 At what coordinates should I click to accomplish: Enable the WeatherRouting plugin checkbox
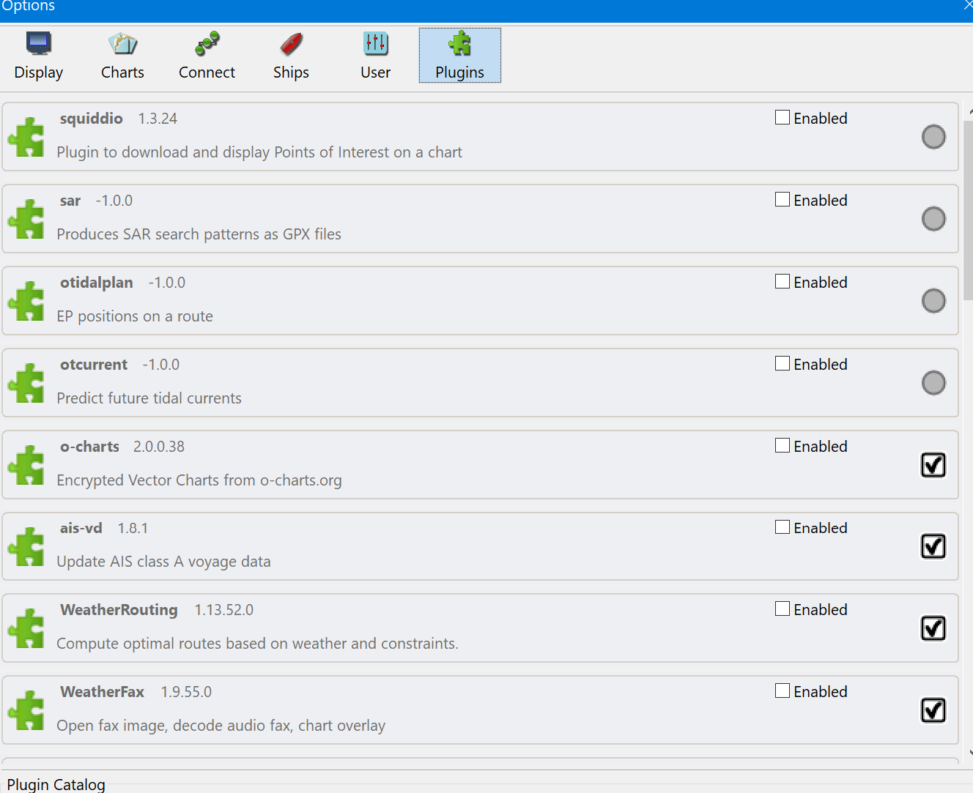[x=782, y=608]
